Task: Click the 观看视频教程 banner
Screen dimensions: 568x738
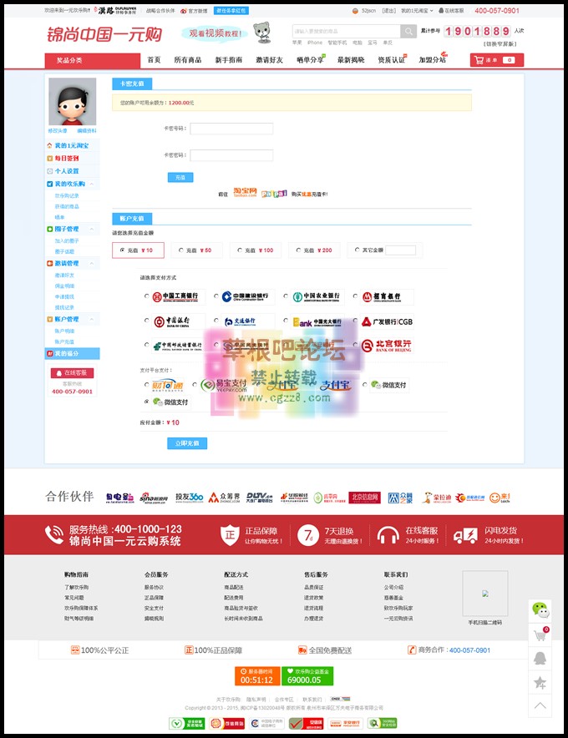Action: (x=215, y=33)
